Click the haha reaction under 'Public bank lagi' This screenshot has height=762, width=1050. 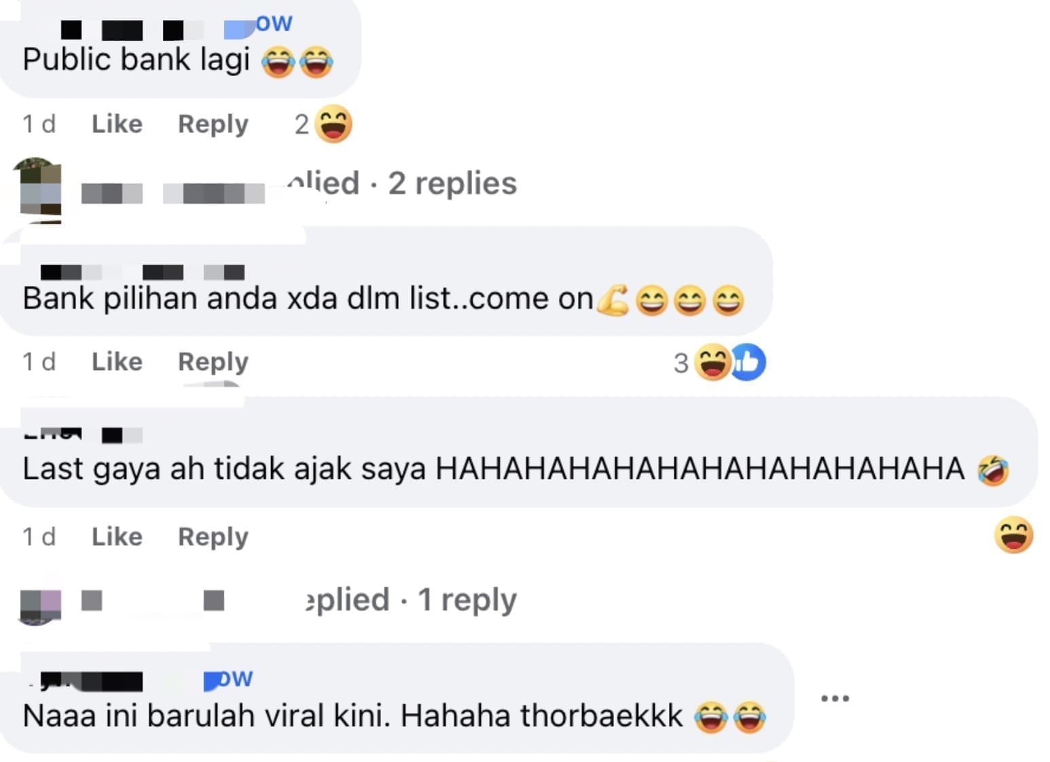click(x=333, y=124)
